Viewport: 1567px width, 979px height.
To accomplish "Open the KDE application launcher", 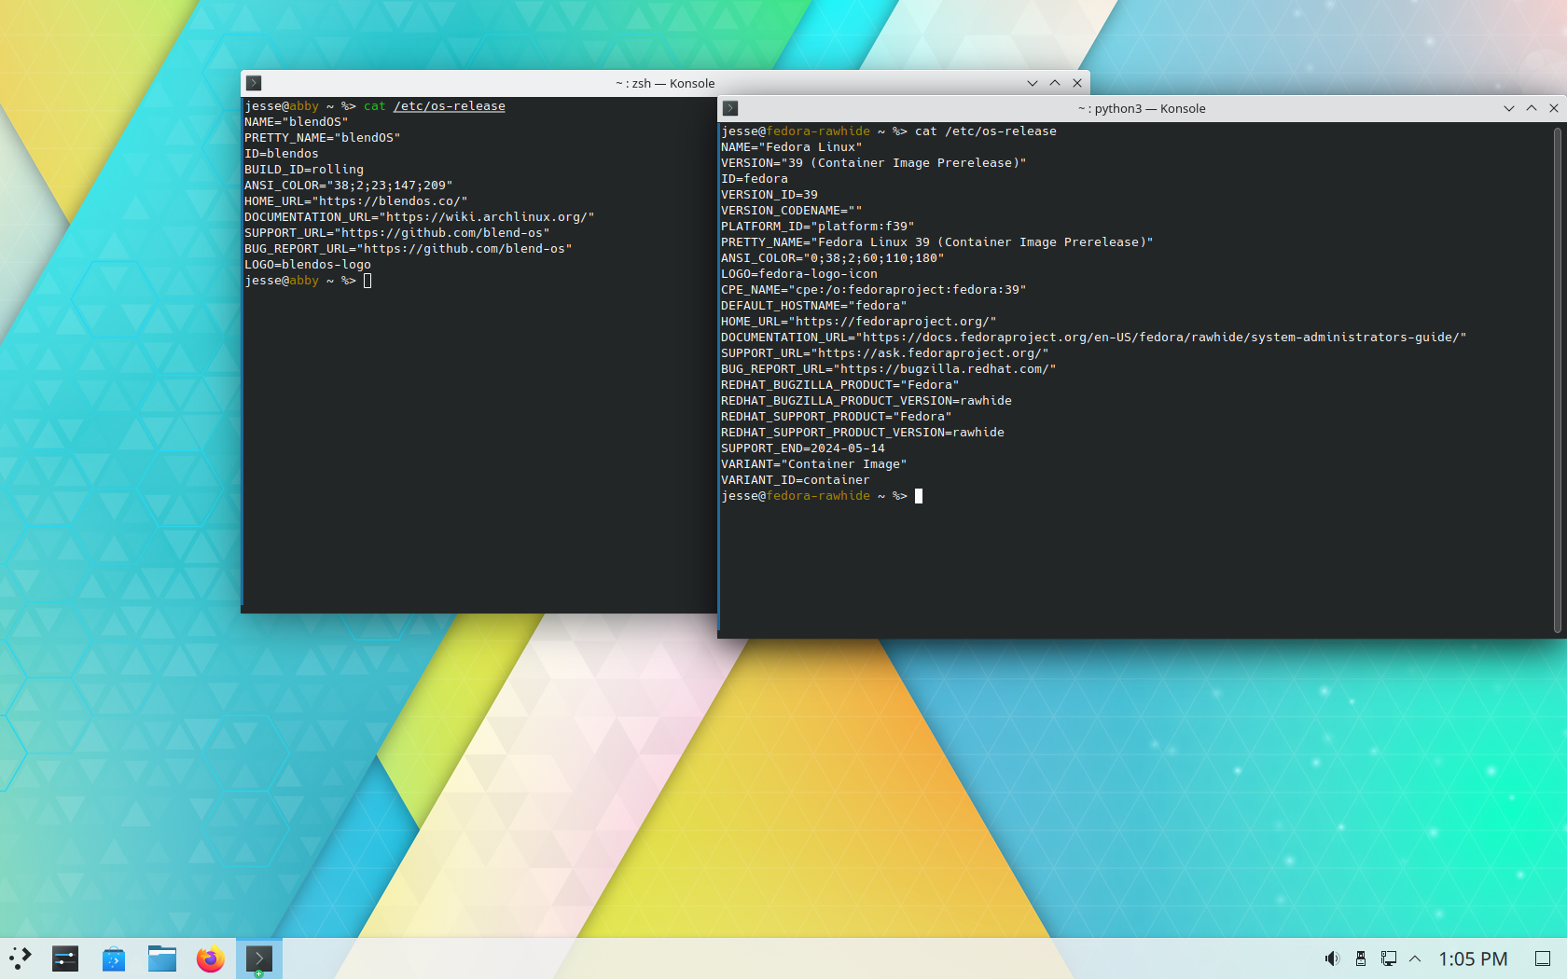I will coord(21,958).
